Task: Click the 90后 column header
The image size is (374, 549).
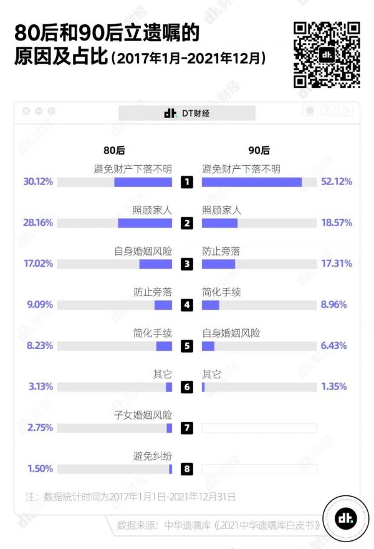Action: coord(259,150)
